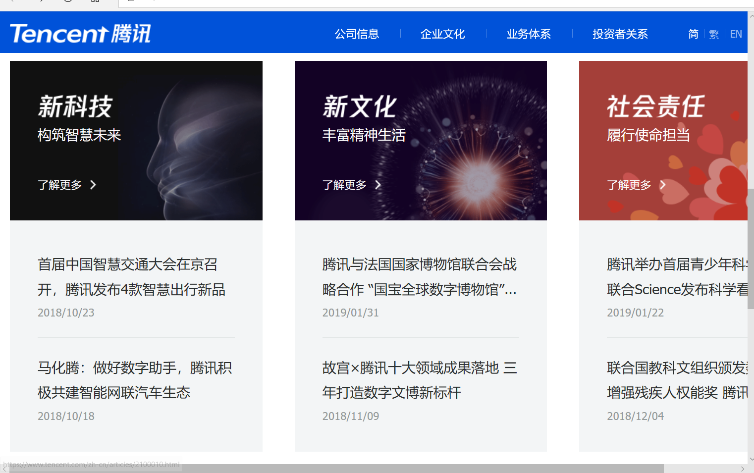Open the 投资者关系 menu
The height and width of the screenshot is (473, 754).
(620, 34)
